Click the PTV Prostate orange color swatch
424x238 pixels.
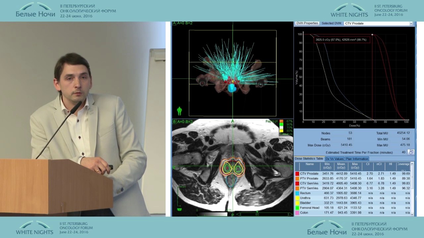pyautogui.click(x=297, y=178)
